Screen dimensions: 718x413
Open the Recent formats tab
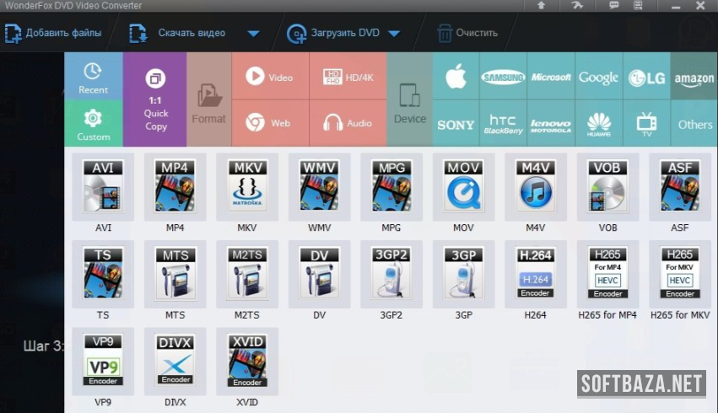point(94,77)
